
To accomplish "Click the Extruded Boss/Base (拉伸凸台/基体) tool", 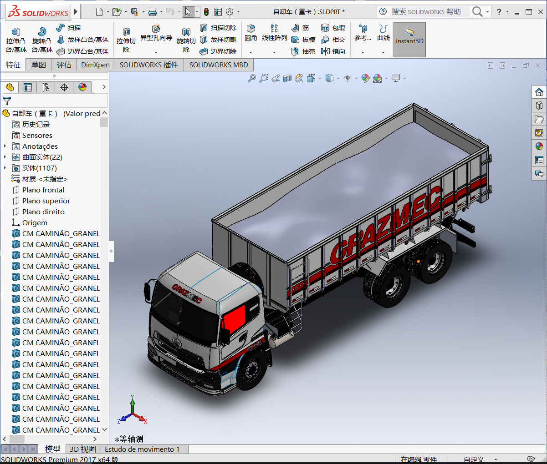I will pyautogui.click(x=16, y=40).
